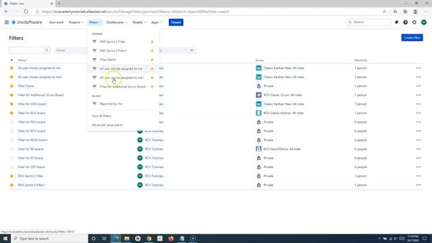Sort table by Name column header
Viewport: 432px width, 243px height.
point(22,60)
